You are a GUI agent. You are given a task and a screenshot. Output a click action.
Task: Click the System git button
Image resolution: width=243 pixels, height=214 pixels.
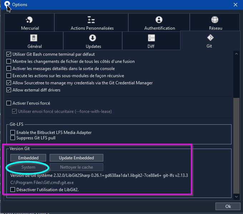(28, 167)
